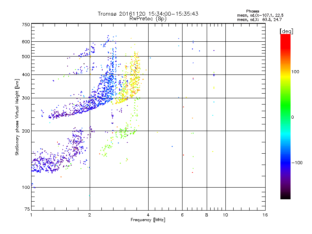312x234 pixels.
Task: Click the "600" height axis tick label
Action: (x=26, y=42)
